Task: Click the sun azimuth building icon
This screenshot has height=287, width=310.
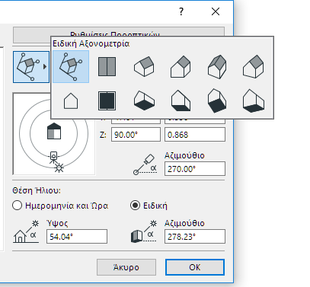Action: tap(144, 231)
